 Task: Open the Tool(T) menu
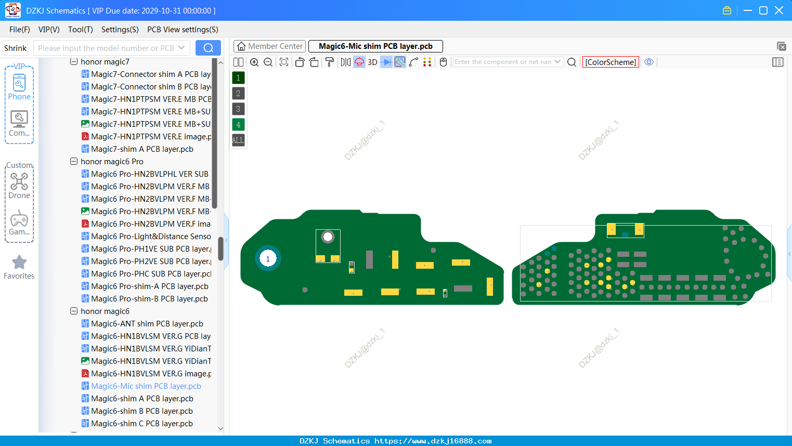tap(81, 30)
